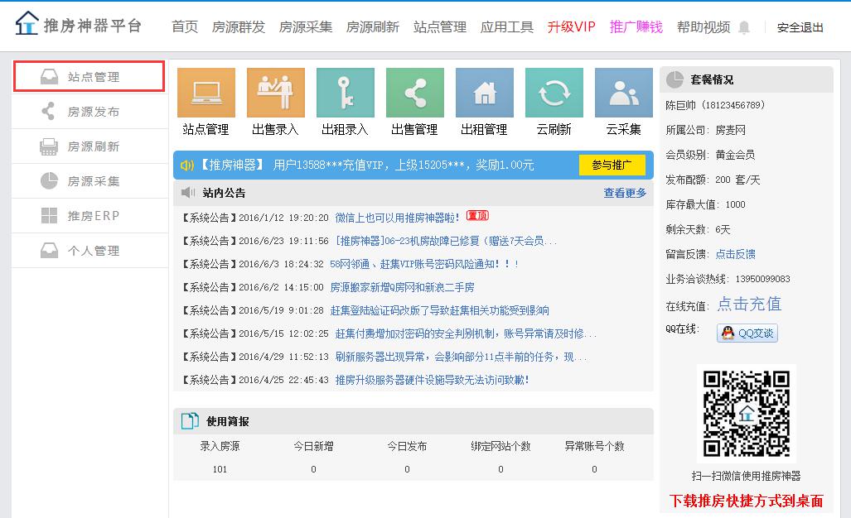This screenshot has height=518, width=851.
Task: Click 查看更多 announcements link
Action: click(625, 193)
